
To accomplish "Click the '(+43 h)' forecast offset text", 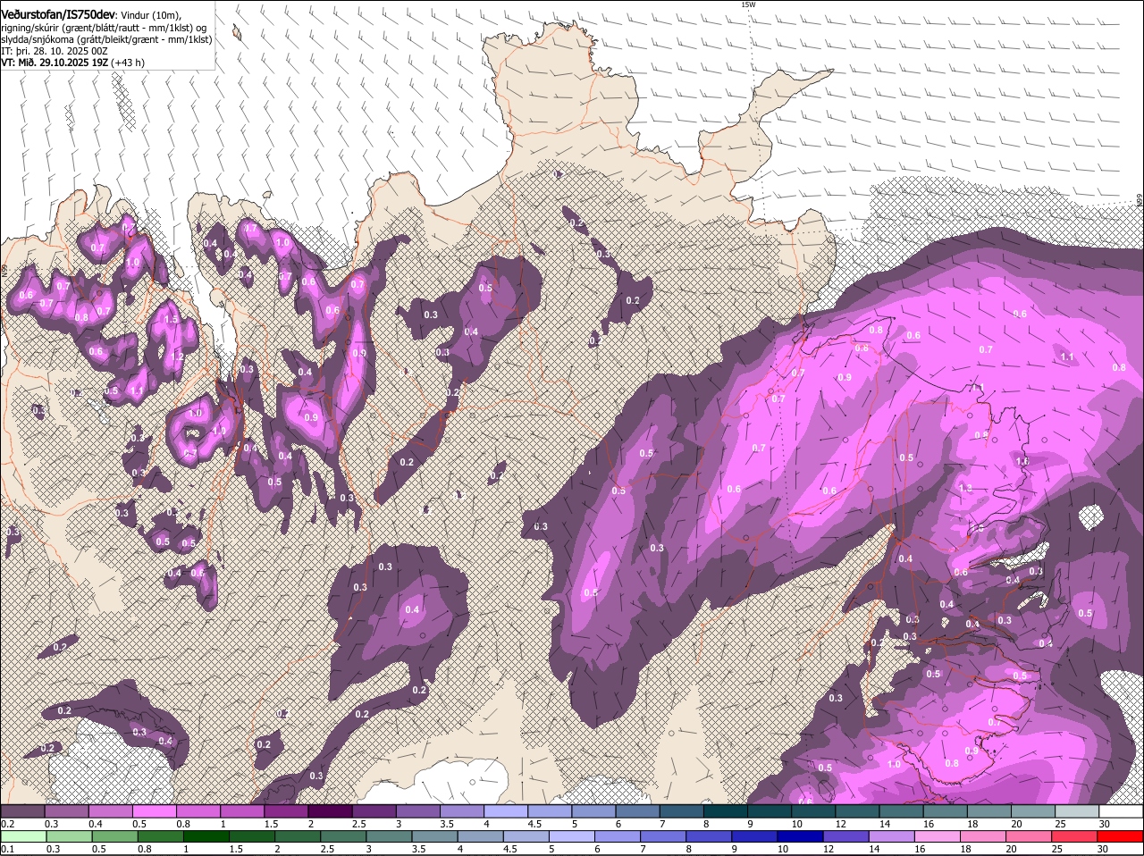I will click(x=129, y=63).
